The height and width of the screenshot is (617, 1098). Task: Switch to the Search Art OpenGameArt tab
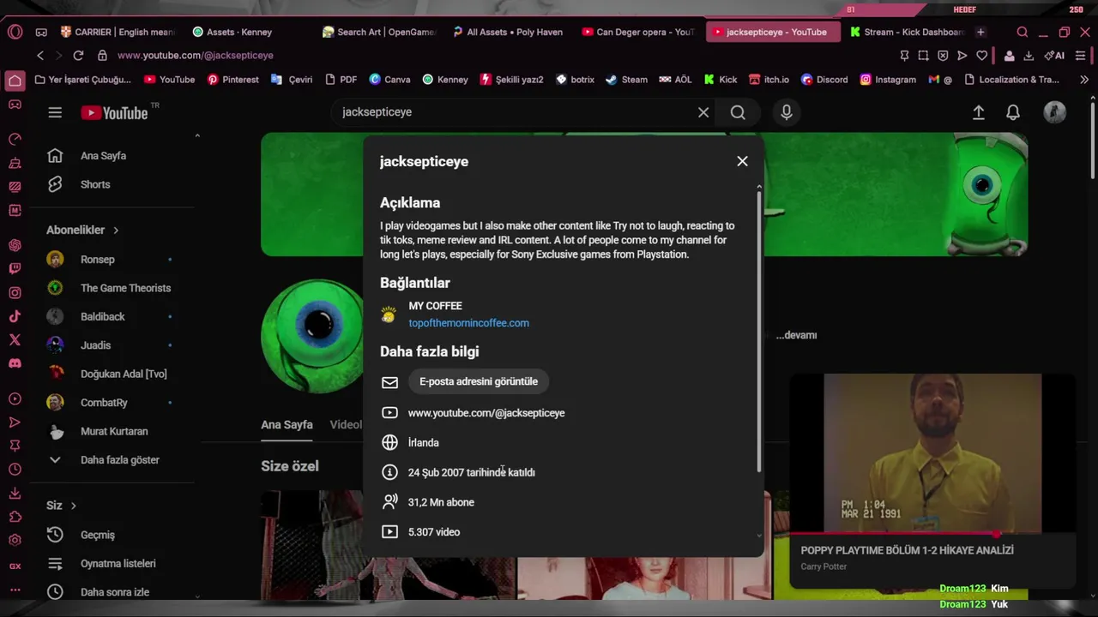click(x=379, y=32)
